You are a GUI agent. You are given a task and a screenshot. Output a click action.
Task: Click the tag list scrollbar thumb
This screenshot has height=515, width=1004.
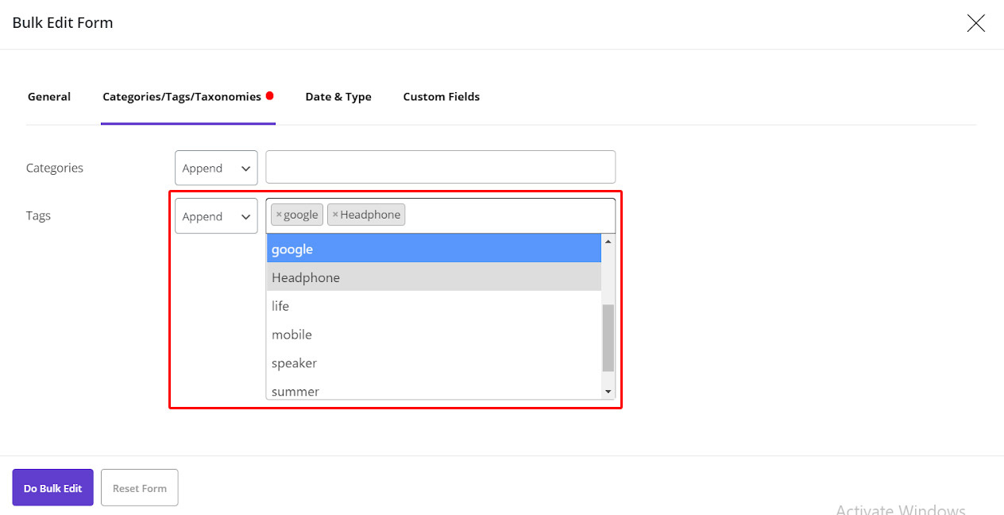point(608,338)
